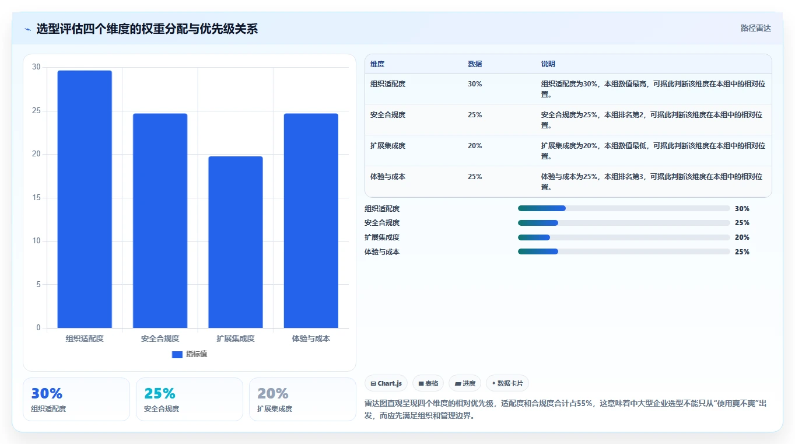This screenshot has width=795, height=444.
Task: Click the x-axis label 体验与成本
Action: click(x=311, y=338)
